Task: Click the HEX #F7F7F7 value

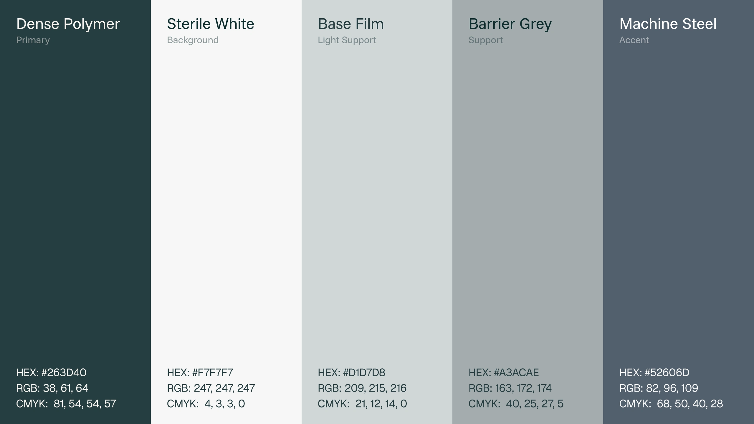Action: point(200,373)
